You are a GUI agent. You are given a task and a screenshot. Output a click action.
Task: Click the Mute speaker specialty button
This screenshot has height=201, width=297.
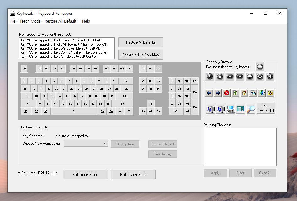[270, 77]
